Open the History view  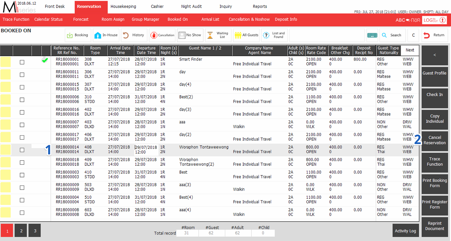click(x=134, y=35)
